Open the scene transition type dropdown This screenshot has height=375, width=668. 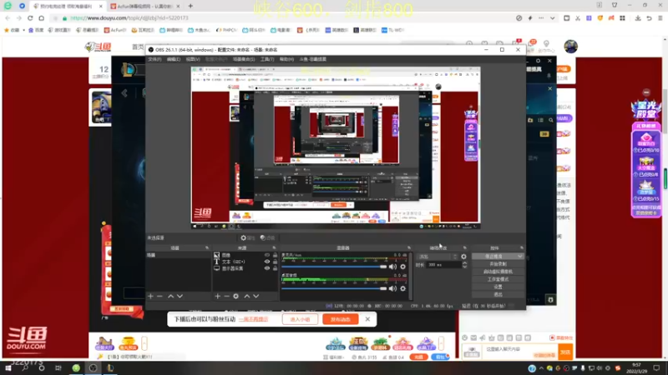[x=438, y=257]
